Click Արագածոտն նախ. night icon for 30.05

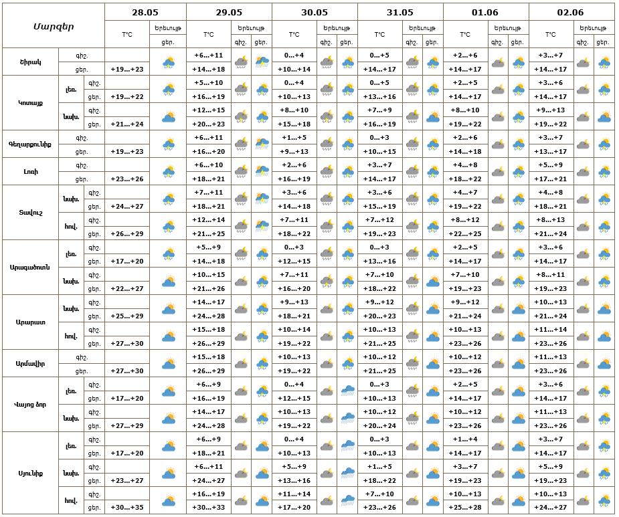click(327, 282)
